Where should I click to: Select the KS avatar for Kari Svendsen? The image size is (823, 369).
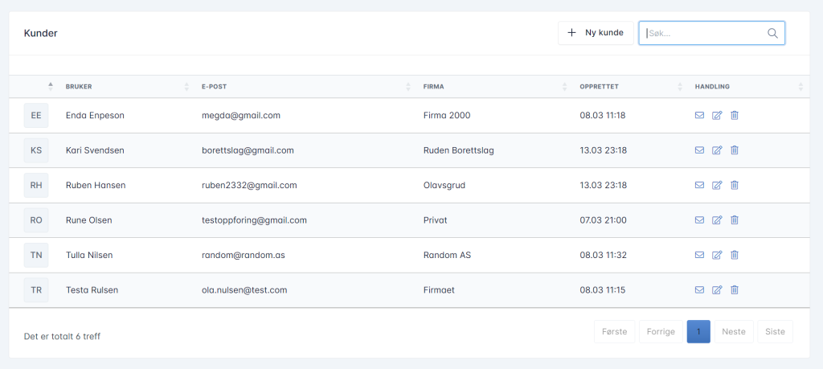[36, 150]
